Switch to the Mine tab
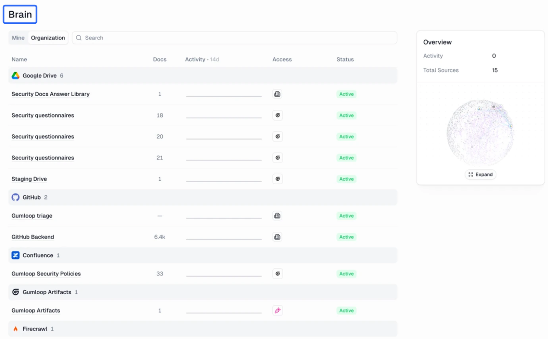The width and height of the screenshot is (548, 341). click(18, 38)
